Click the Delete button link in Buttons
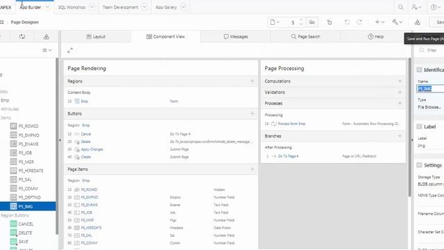444x250 pixels. (x=85, y=142)
